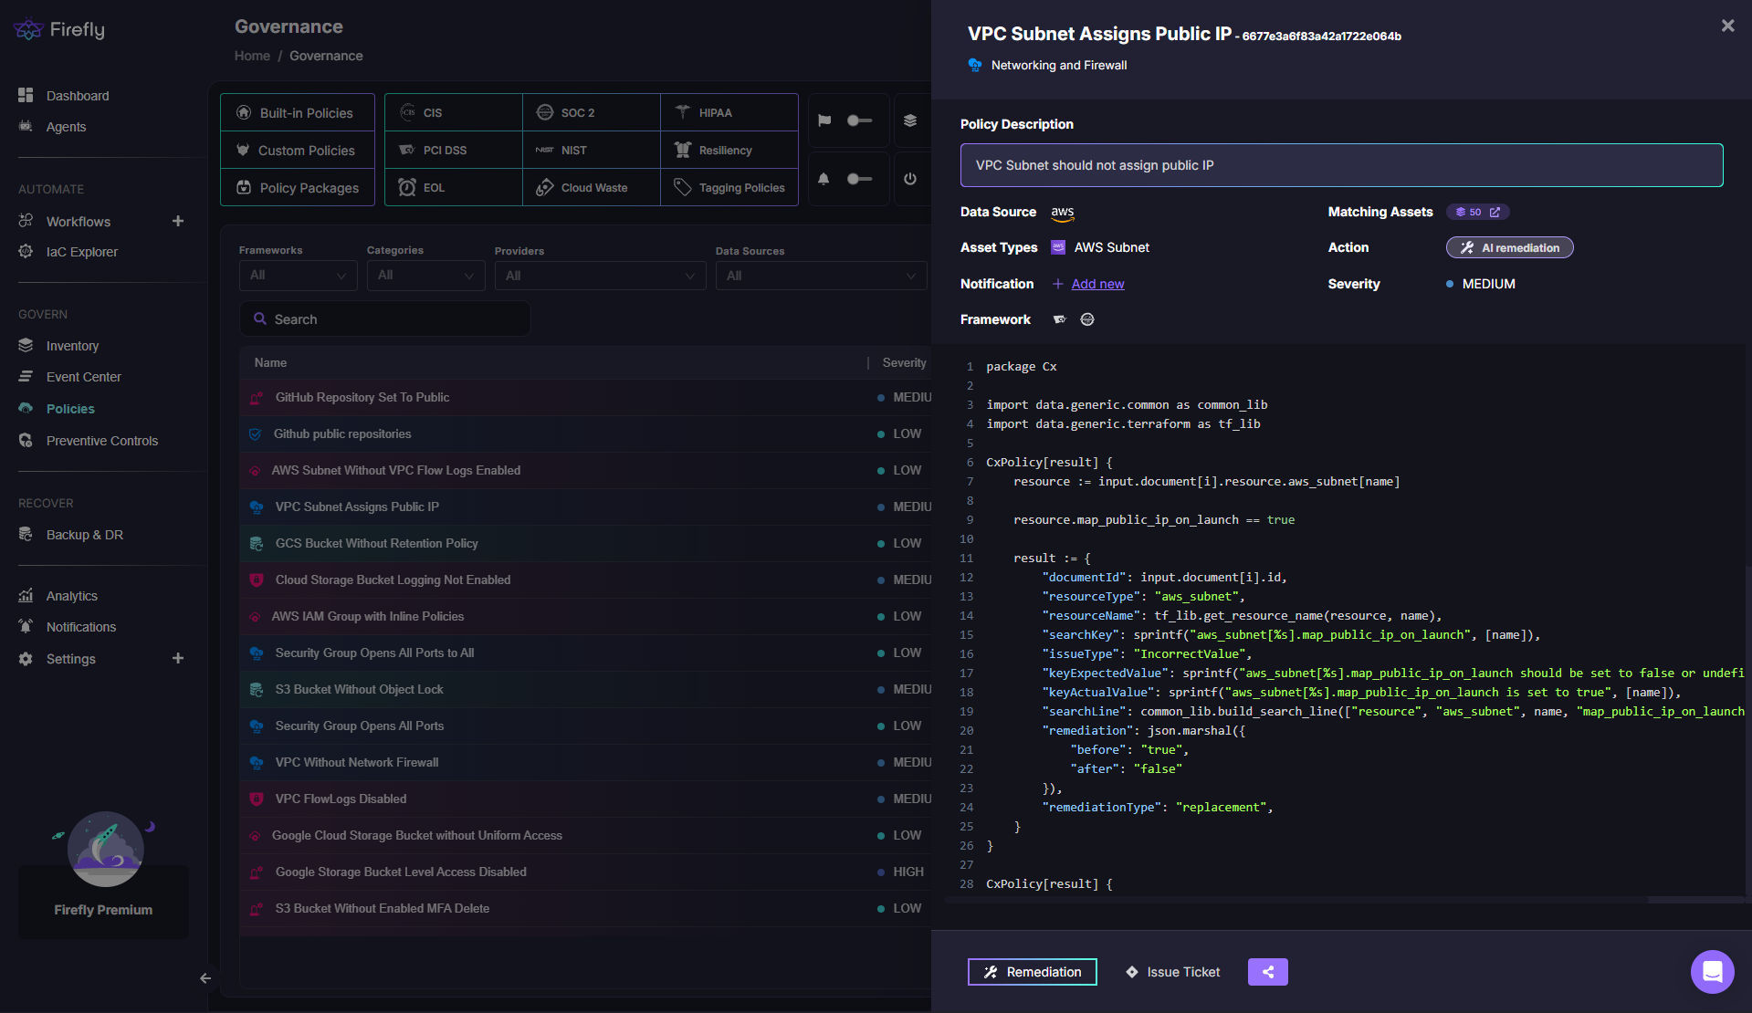The height and width of the screenshot is (1013, 1752).
Task: Expand Workflows with plus icon
Action: (178, 221)
